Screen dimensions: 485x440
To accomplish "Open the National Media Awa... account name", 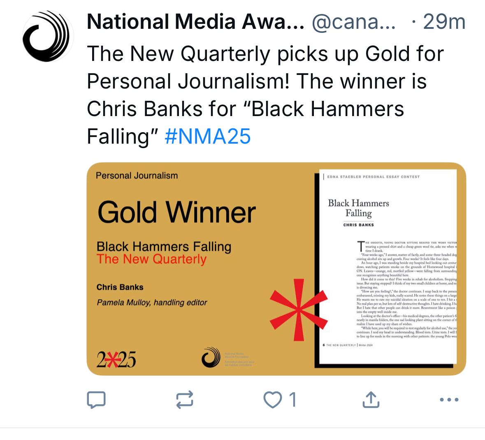I will (195, 22).
